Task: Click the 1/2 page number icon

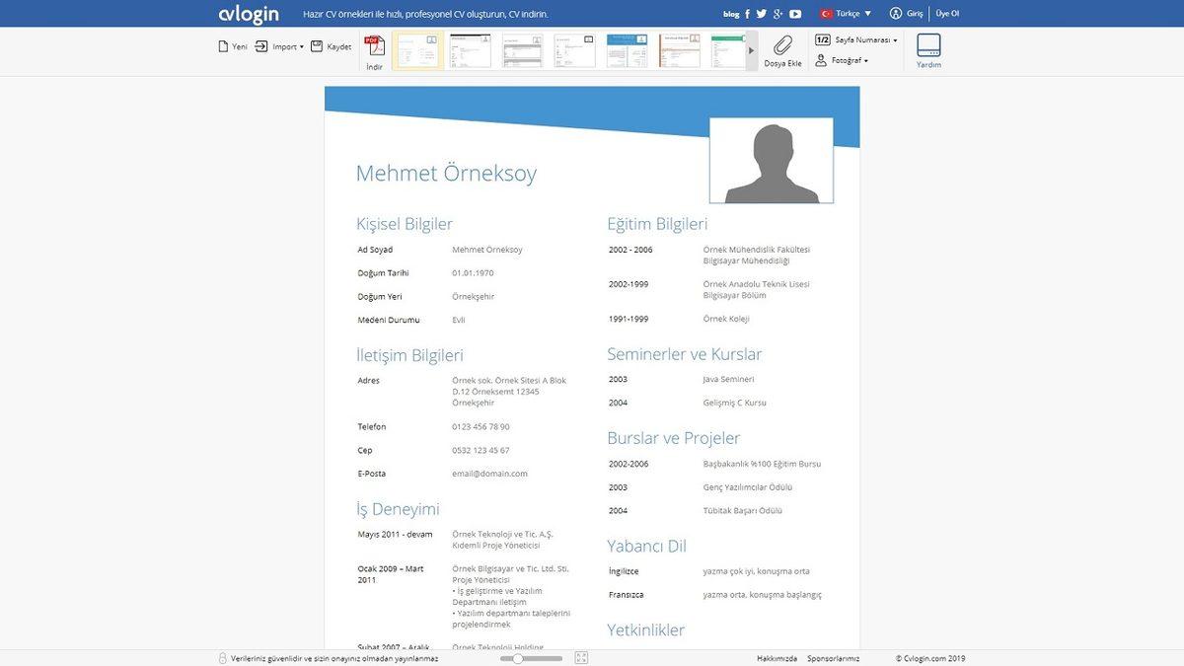Action: 823,39
